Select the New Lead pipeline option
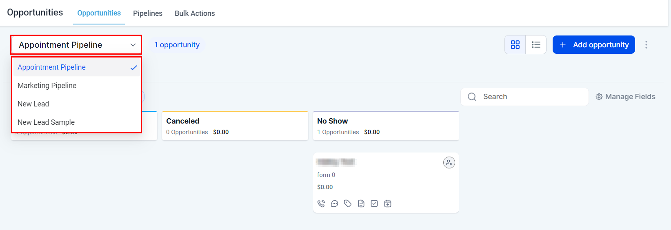671x230 pixels. click(33, 104)
